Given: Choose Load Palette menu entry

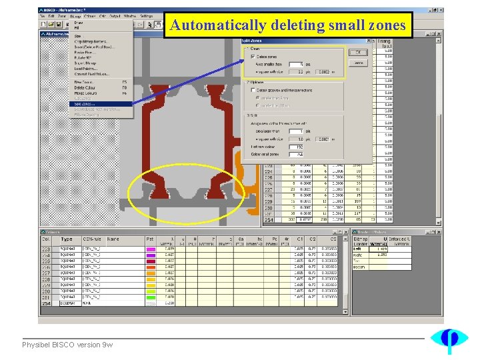Looking at the screenshot, I should coord(101,69).
